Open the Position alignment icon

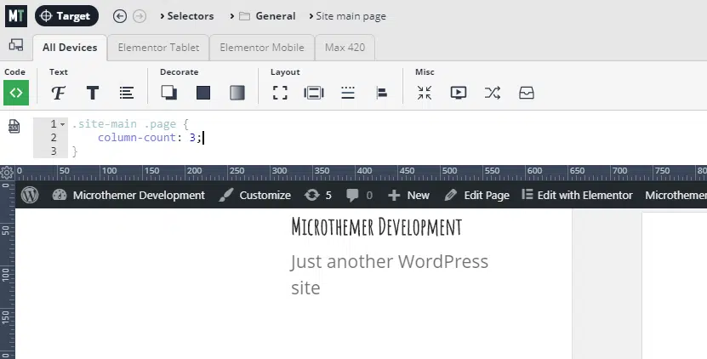tap(381, 93)
